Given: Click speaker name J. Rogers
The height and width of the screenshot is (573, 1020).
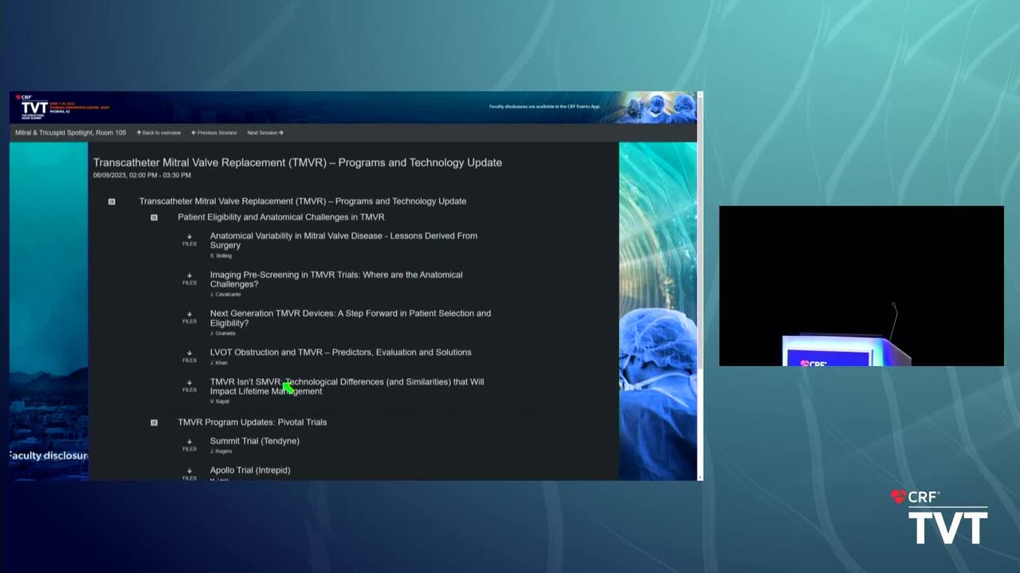Looking at the screenshot, I should click(221, 451).
